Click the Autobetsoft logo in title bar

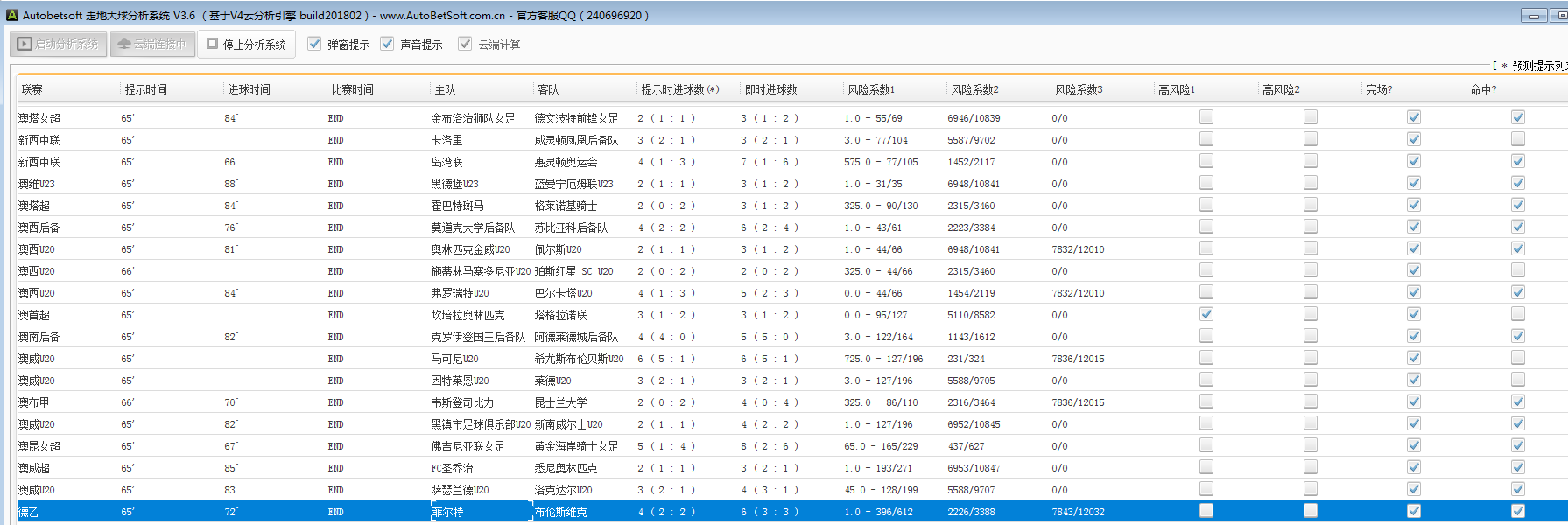[x=11, y=15]
